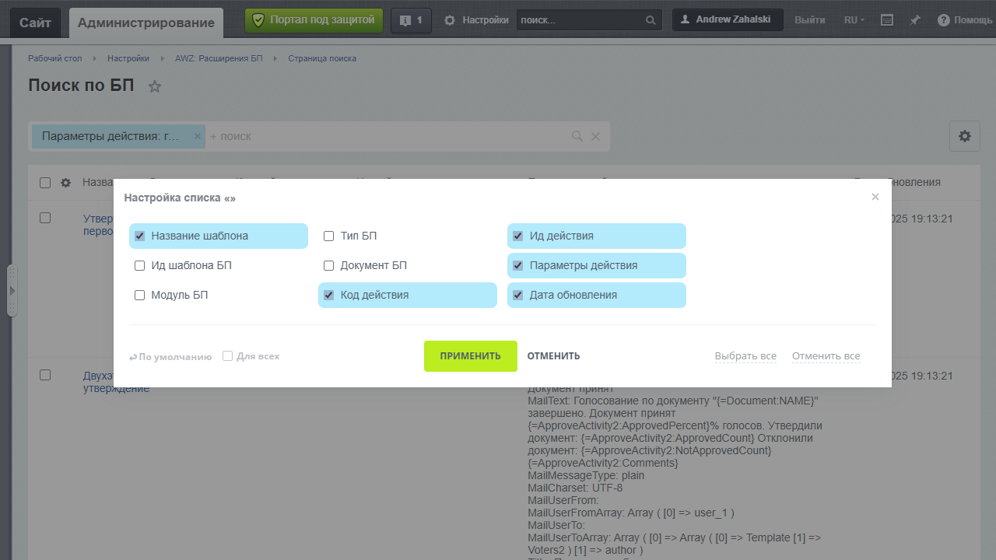Viewport: 996px width, 560px height.
Task: Expand the collapsed left side panel
Action: tap(12, 291)
